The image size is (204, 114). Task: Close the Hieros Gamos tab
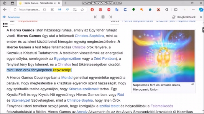coord(59,3)
